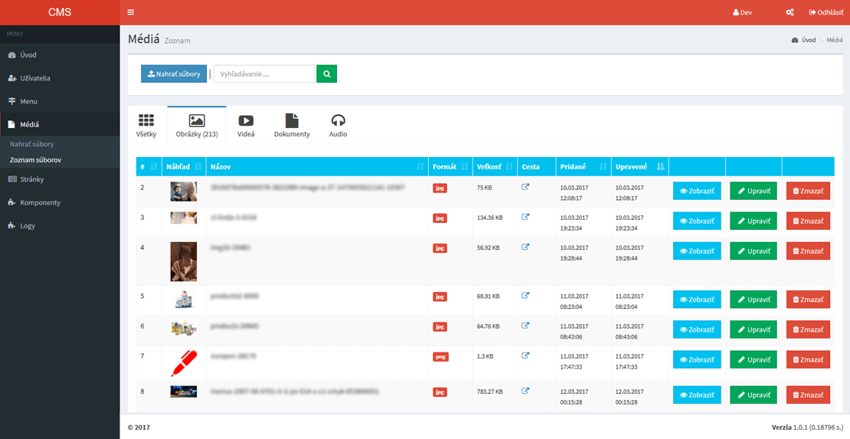Click the Cesta column header
The image size is (850, 439).
536,166
